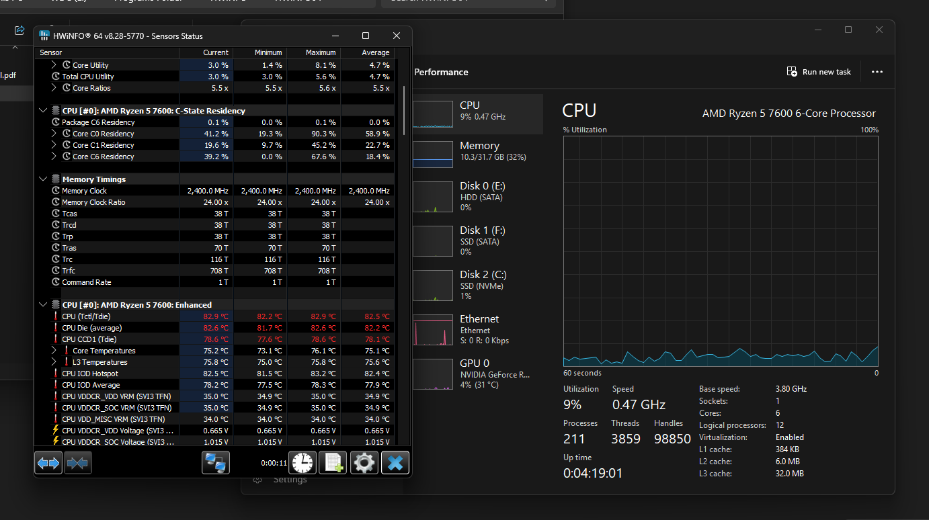
Task: Start sensor logging with the report icon
Action: 332,462
